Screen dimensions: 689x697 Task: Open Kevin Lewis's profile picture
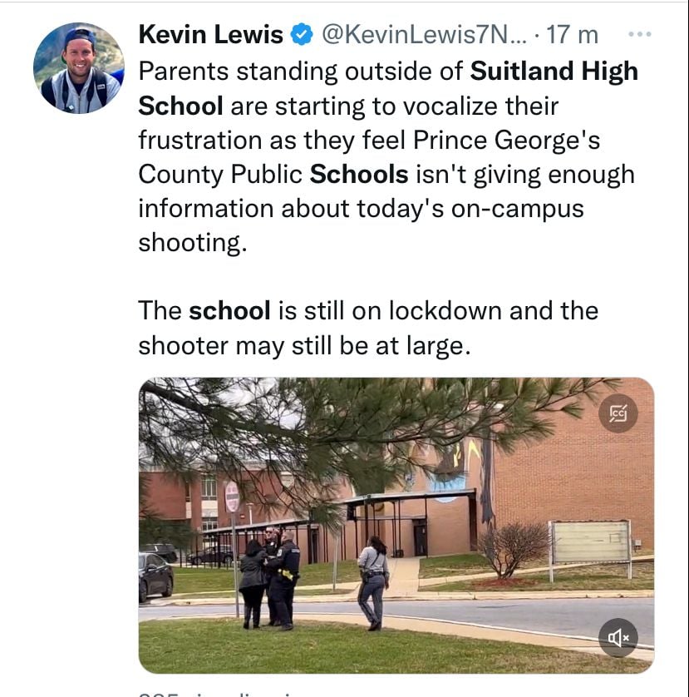pyautogui.click(x=79, y=68)
